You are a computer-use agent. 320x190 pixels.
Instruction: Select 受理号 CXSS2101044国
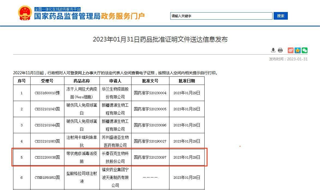[x=47, y=125]
